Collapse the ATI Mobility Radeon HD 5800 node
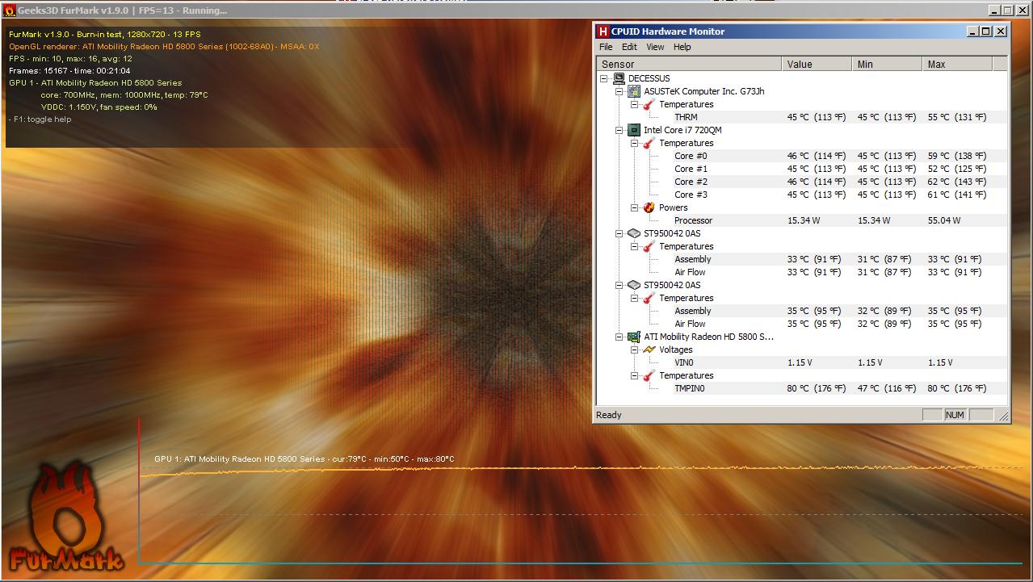The height and width of the screenshot is (582, 1033). [x=619, y=337]
